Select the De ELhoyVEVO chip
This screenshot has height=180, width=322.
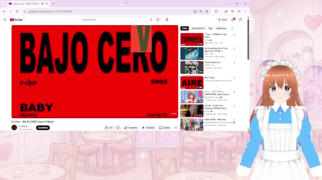198,28
